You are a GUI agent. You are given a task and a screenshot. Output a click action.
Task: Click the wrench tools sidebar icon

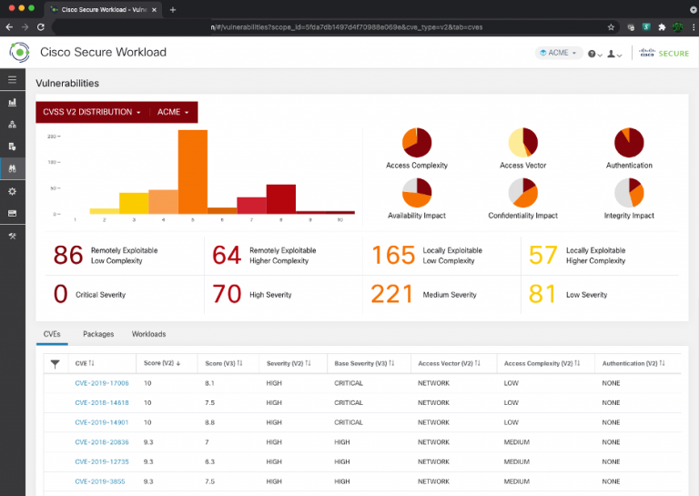(x=12, y=236)
